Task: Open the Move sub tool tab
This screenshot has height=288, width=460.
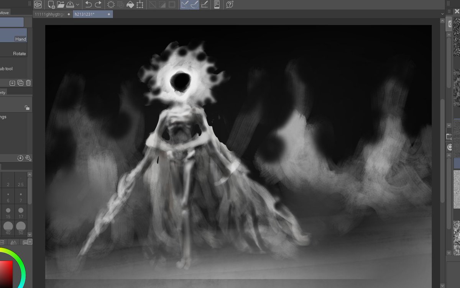Action: (x=4, y=13)
